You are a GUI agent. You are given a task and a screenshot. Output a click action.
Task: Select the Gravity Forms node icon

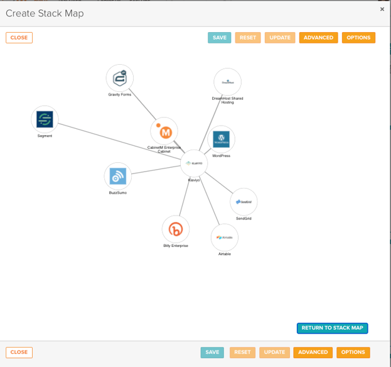coord(120,78)
